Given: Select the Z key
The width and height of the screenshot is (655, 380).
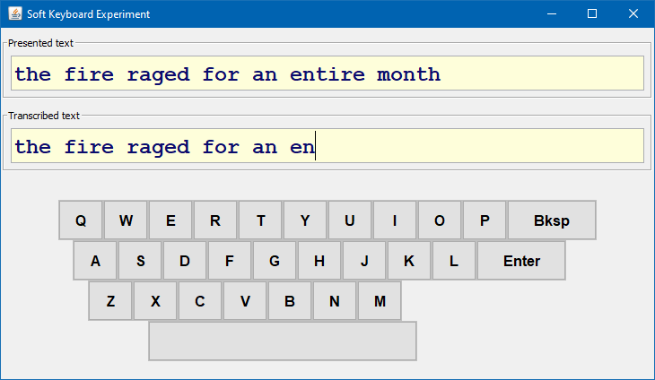Looking at the screenshot, I should (110, 301).
